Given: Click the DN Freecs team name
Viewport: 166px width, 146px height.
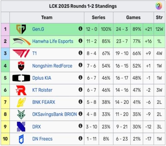Looking at the screenshot, I should (x=42, y=139).
